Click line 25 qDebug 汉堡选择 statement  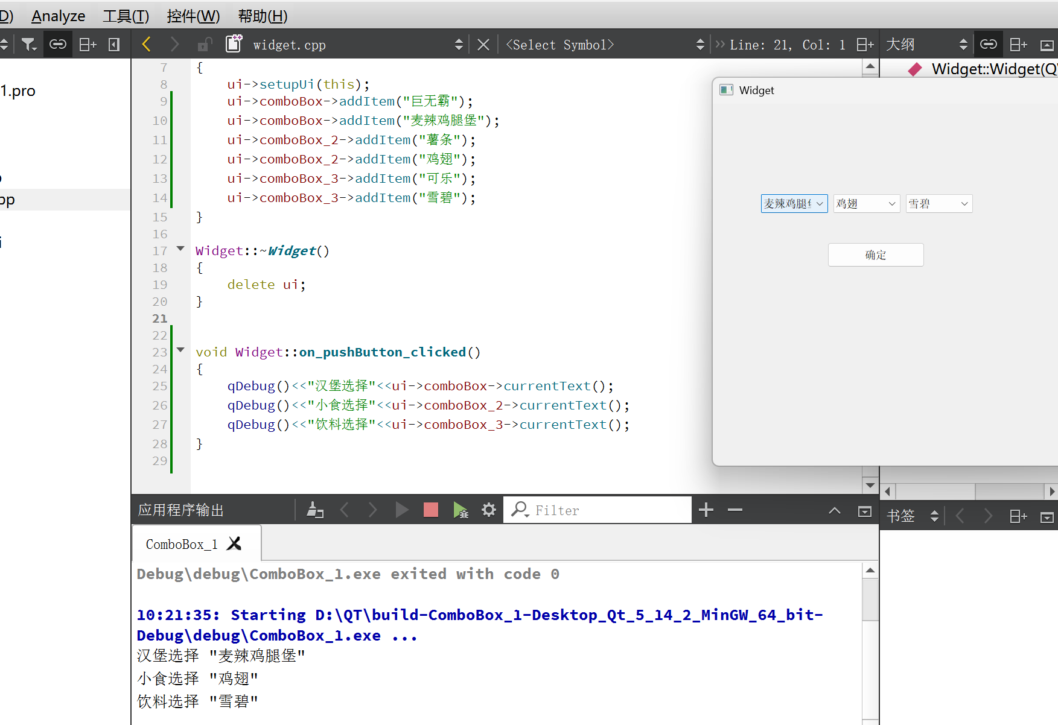[x=421, y=386]
